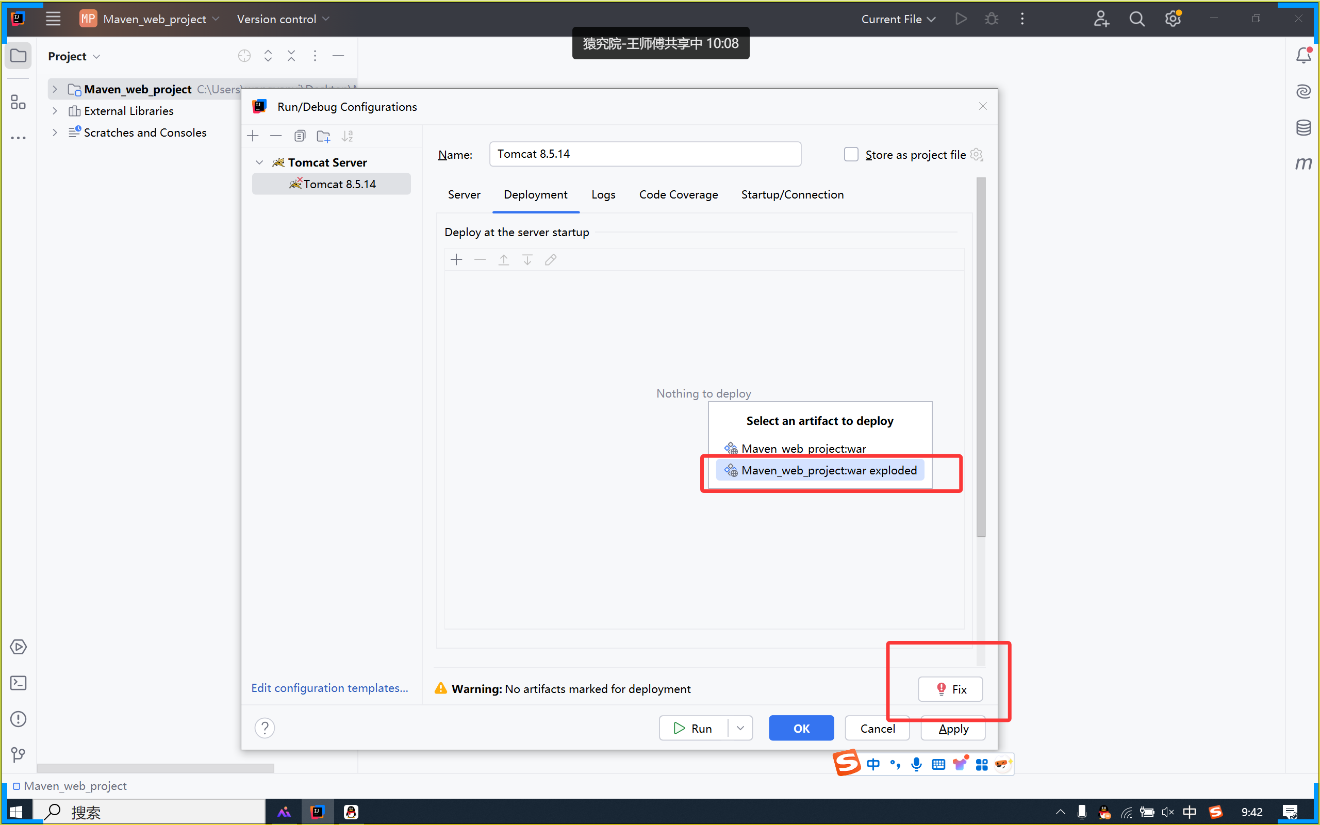
Task: Select Maven_web_project:war artifact
Action: click(x=820, y=449)
